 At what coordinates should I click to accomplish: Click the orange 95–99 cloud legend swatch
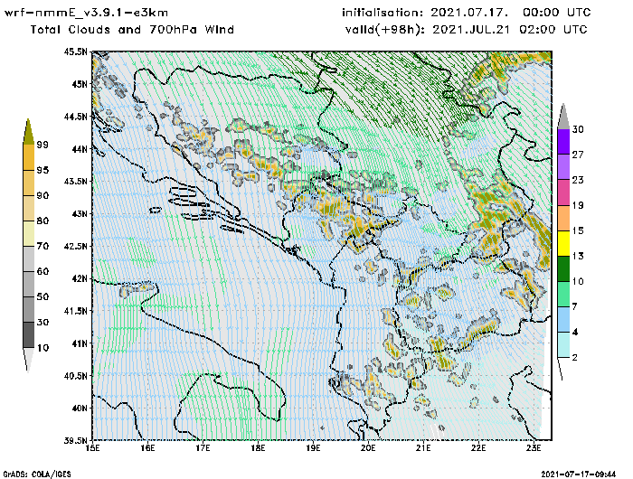[x=29, y=157]
